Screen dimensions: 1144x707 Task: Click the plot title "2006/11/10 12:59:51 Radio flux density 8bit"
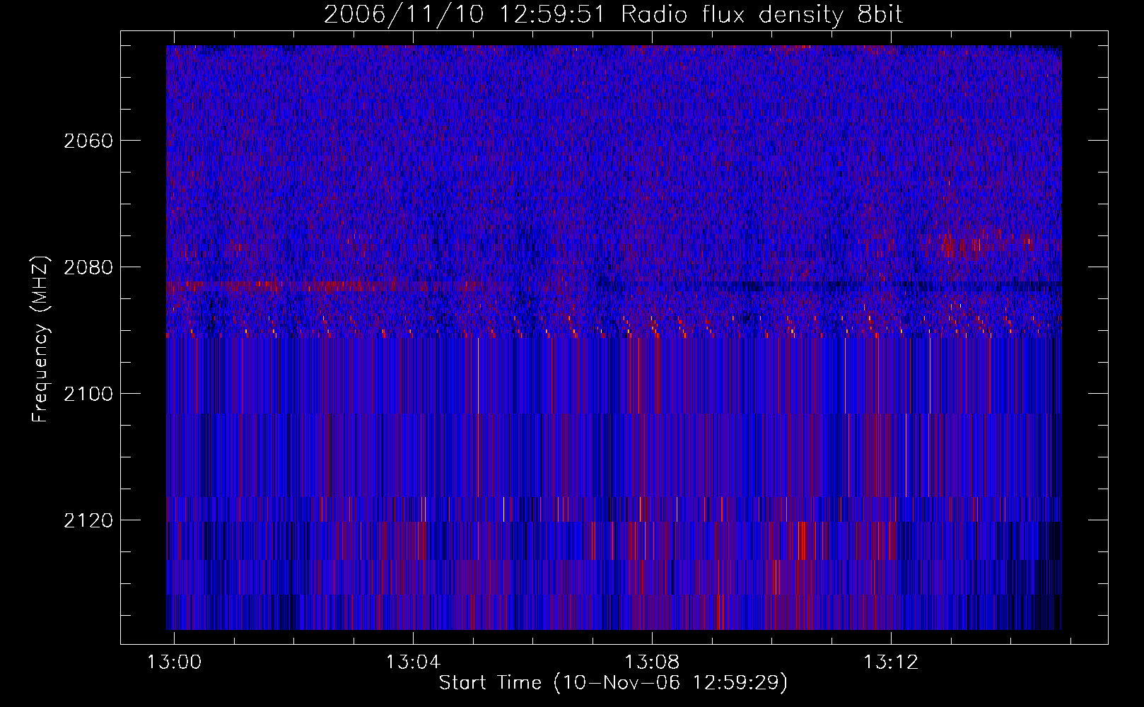[614, 14]
